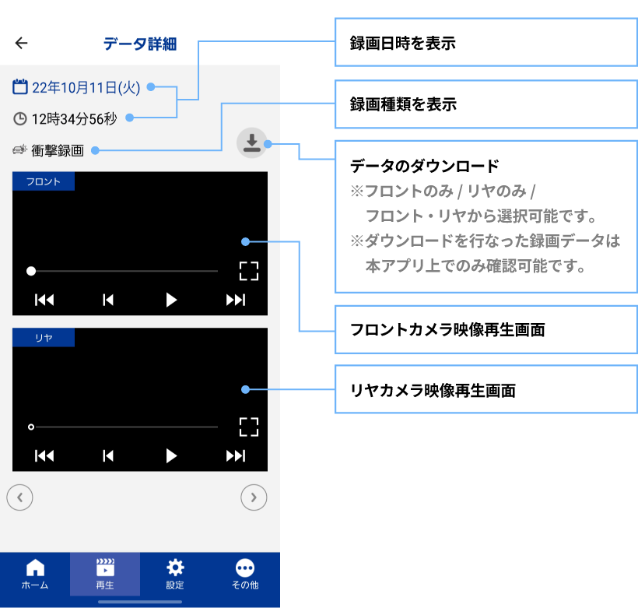Viewport: 638px width, 615px height.
Task: Click the リヤ label on the video
Action: point(44,337)
